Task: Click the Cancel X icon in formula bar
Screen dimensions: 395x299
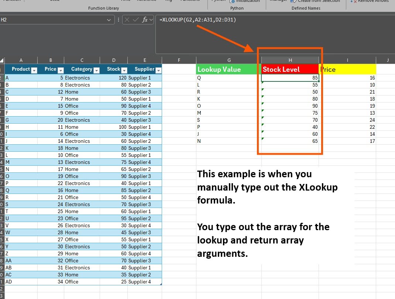Action: 127,20
